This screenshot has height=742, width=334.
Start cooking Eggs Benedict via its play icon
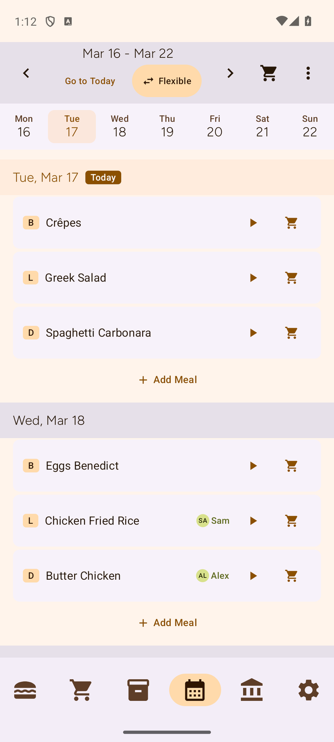[x=253, y=465]
